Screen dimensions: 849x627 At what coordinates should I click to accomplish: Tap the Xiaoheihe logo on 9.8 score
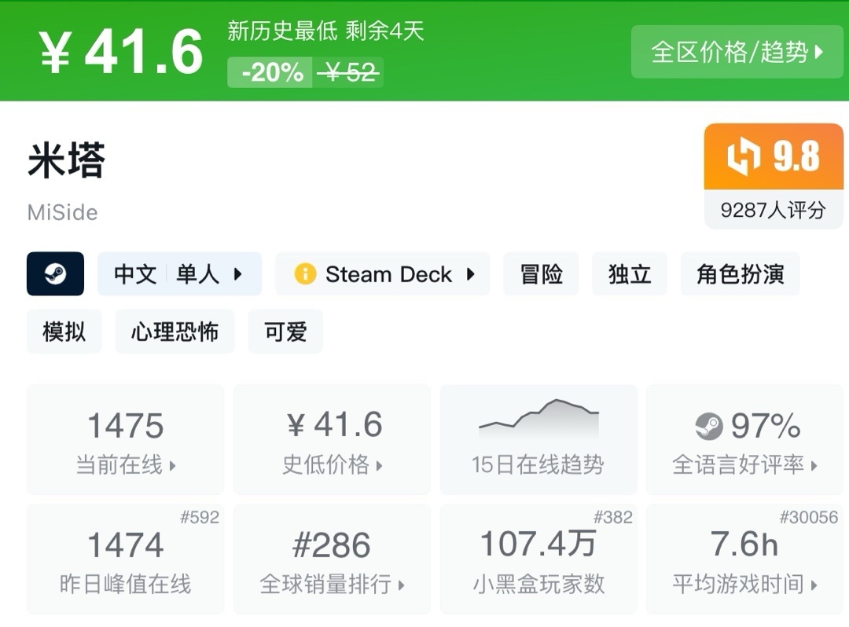(743, 157)
